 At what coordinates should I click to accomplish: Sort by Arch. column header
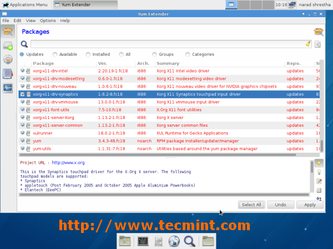(145, 63)
